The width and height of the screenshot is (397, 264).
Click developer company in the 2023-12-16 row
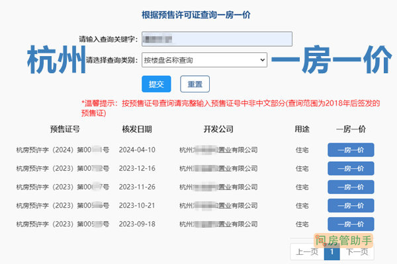(x=218, y=168)
